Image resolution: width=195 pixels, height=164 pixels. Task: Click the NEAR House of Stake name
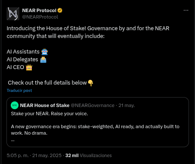click(x=45, y=105)
